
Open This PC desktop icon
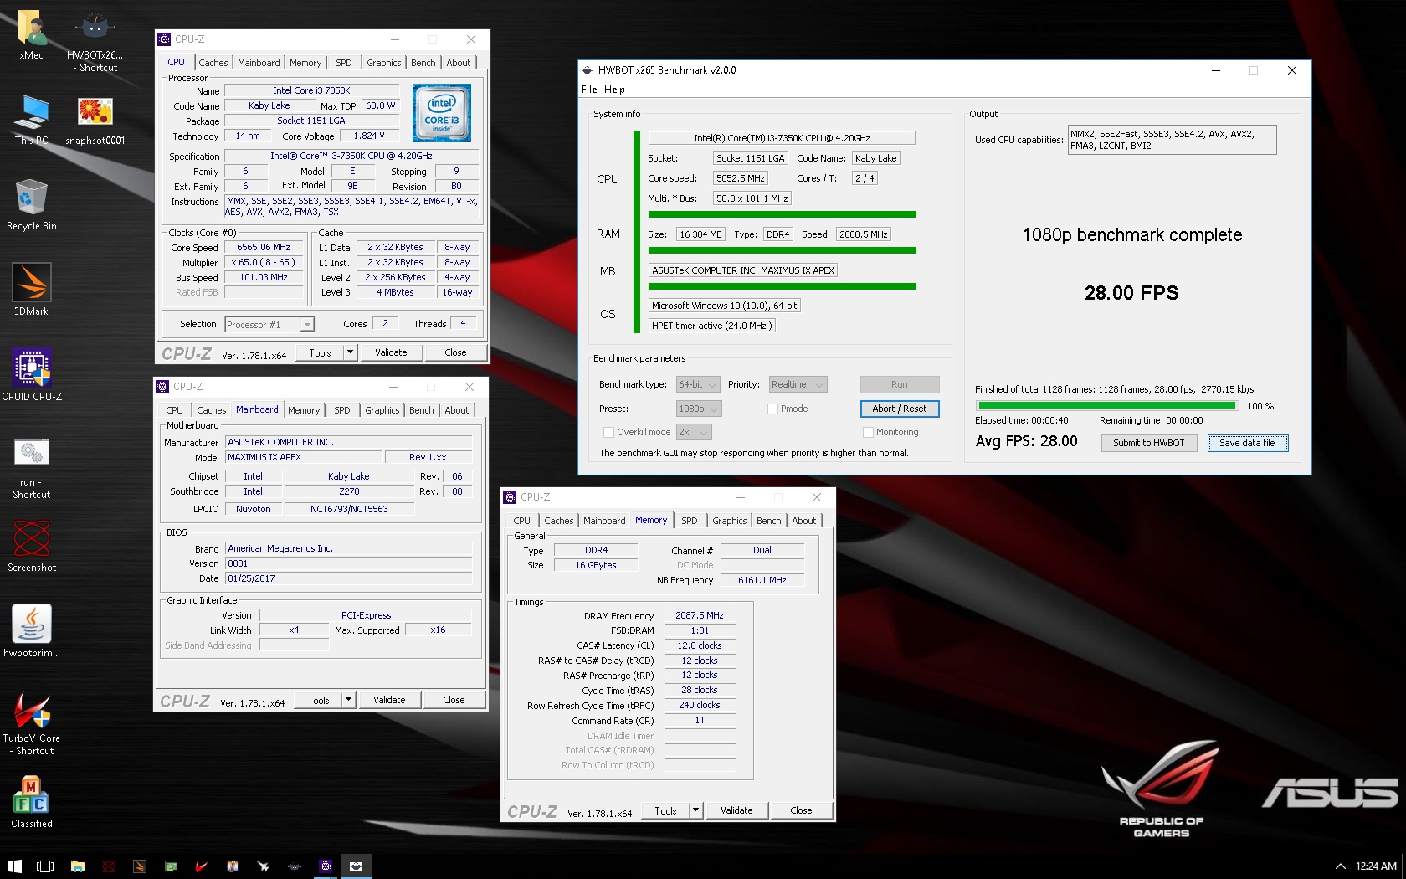tap(32, 119)
